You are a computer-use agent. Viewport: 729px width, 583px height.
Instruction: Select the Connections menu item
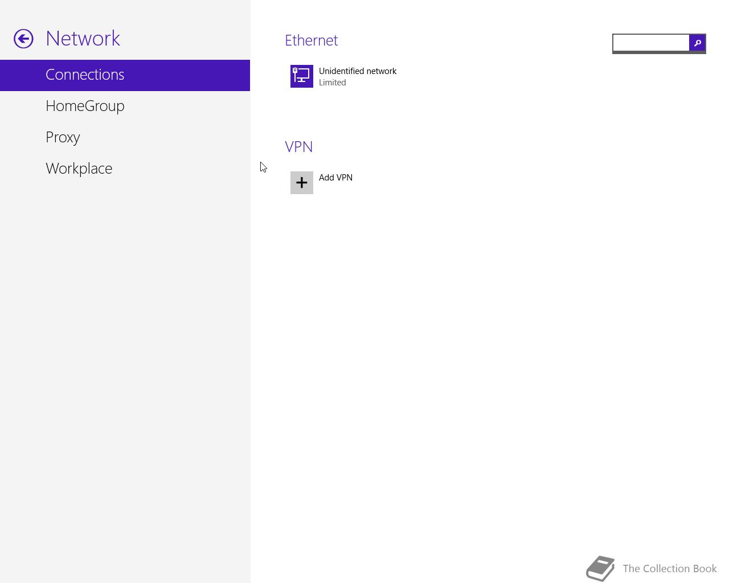point(125,75)
